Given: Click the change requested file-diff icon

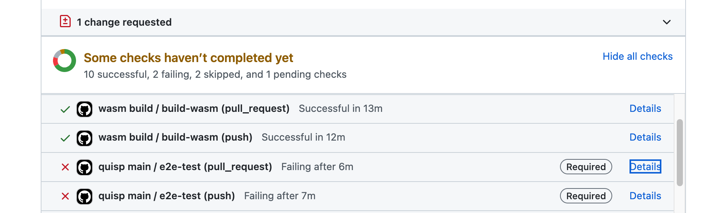Looking at the screenshot, I should point(65,21).
